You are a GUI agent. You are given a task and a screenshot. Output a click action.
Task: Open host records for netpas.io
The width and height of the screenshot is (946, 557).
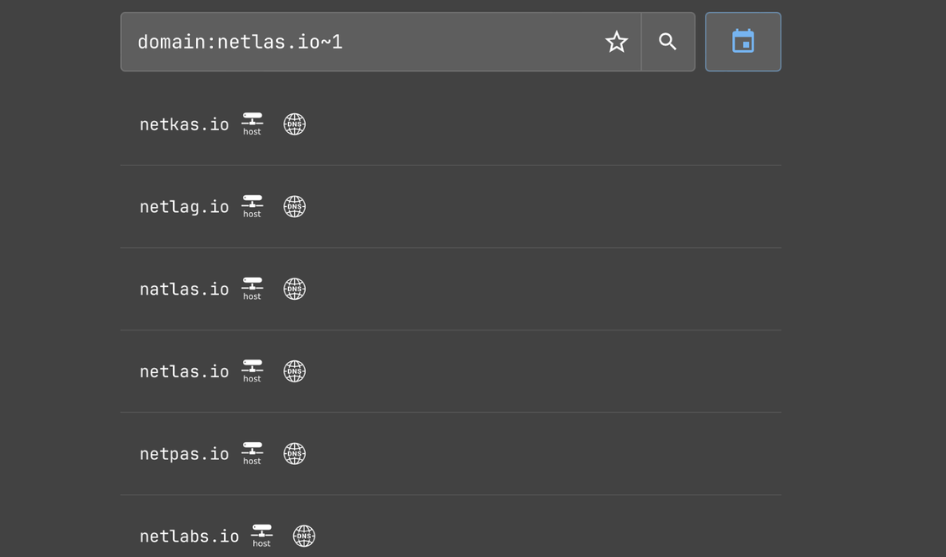pos(252,453)
